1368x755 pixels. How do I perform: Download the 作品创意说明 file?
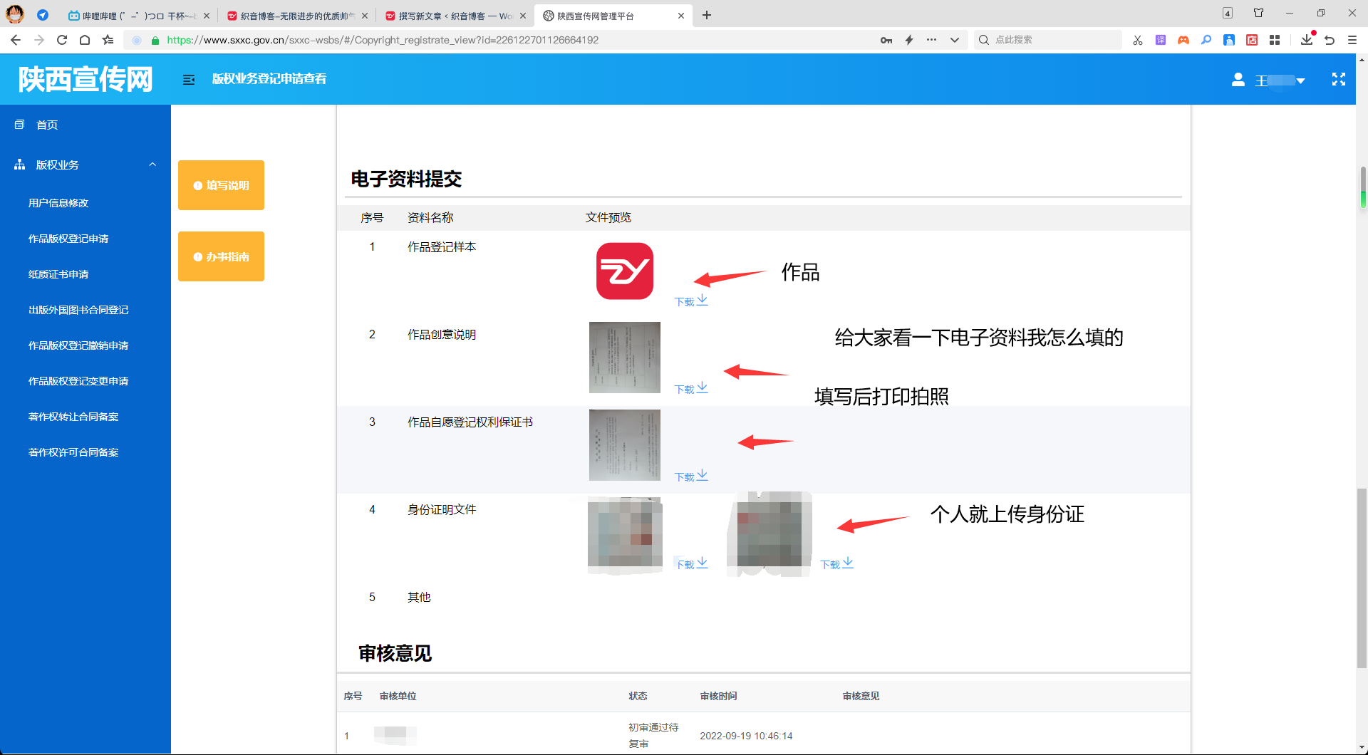pyautogui.click(x=690, y=388)
